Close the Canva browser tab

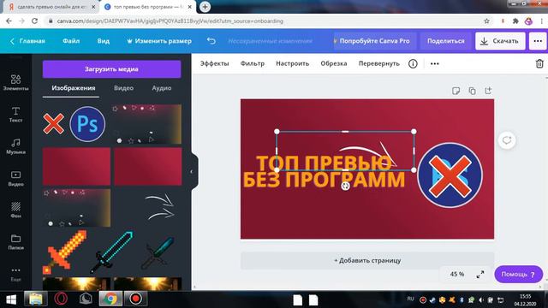coord(190,7)
